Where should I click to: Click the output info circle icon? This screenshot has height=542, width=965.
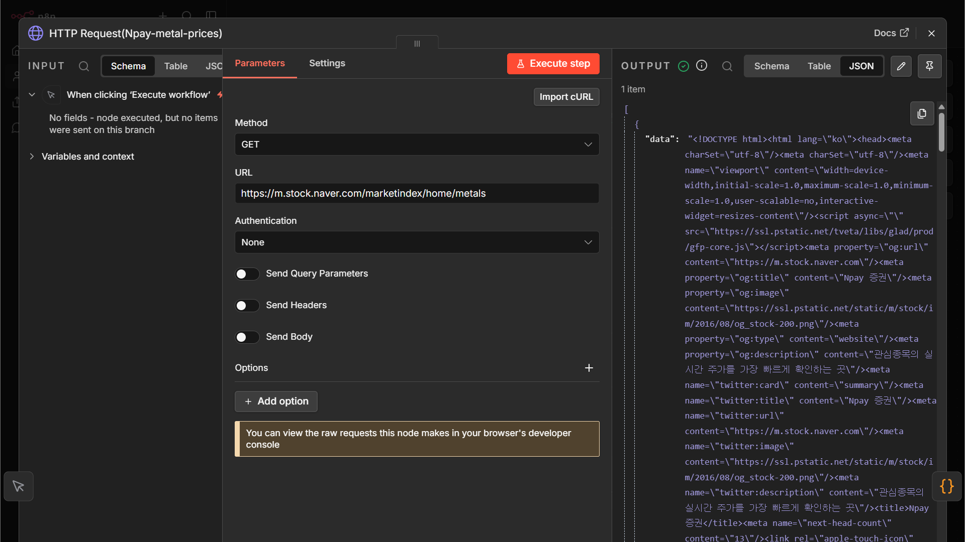pyautogui.click(x=702, y=66)
